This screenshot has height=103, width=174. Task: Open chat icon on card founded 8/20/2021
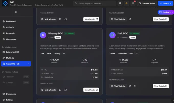point(66,19)
